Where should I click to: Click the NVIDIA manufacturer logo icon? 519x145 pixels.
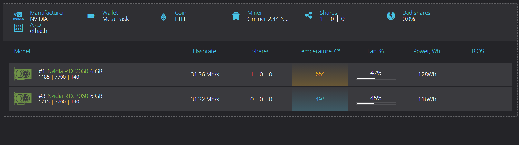(x=18, y=16)
